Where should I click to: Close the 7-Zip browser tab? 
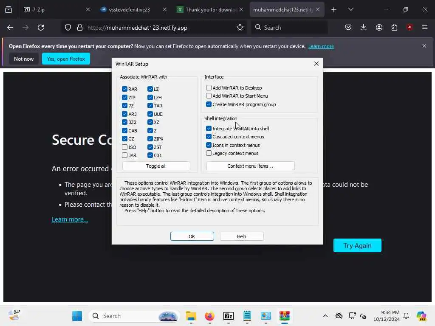[x=88, y=9]
